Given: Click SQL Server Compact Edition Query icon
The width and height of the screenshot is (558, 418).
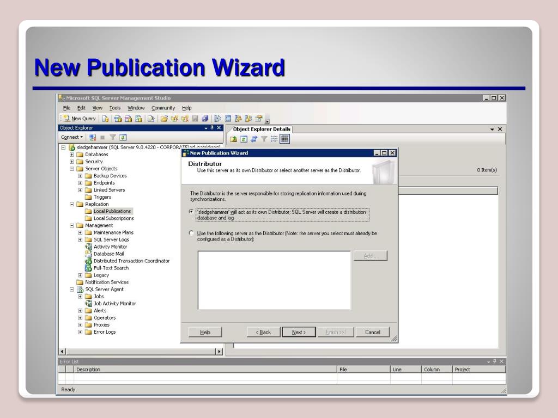Looking at the screenshot, I should [x=151, y=118].
